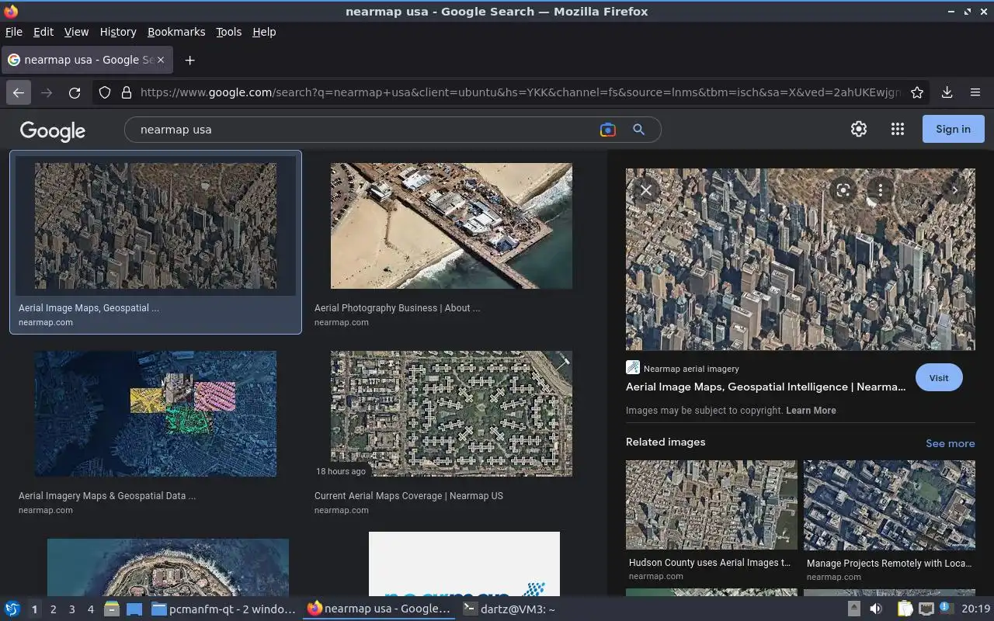Click the show desktop icon in taskbar
This screenshot has width=994, height=621.
134,609
